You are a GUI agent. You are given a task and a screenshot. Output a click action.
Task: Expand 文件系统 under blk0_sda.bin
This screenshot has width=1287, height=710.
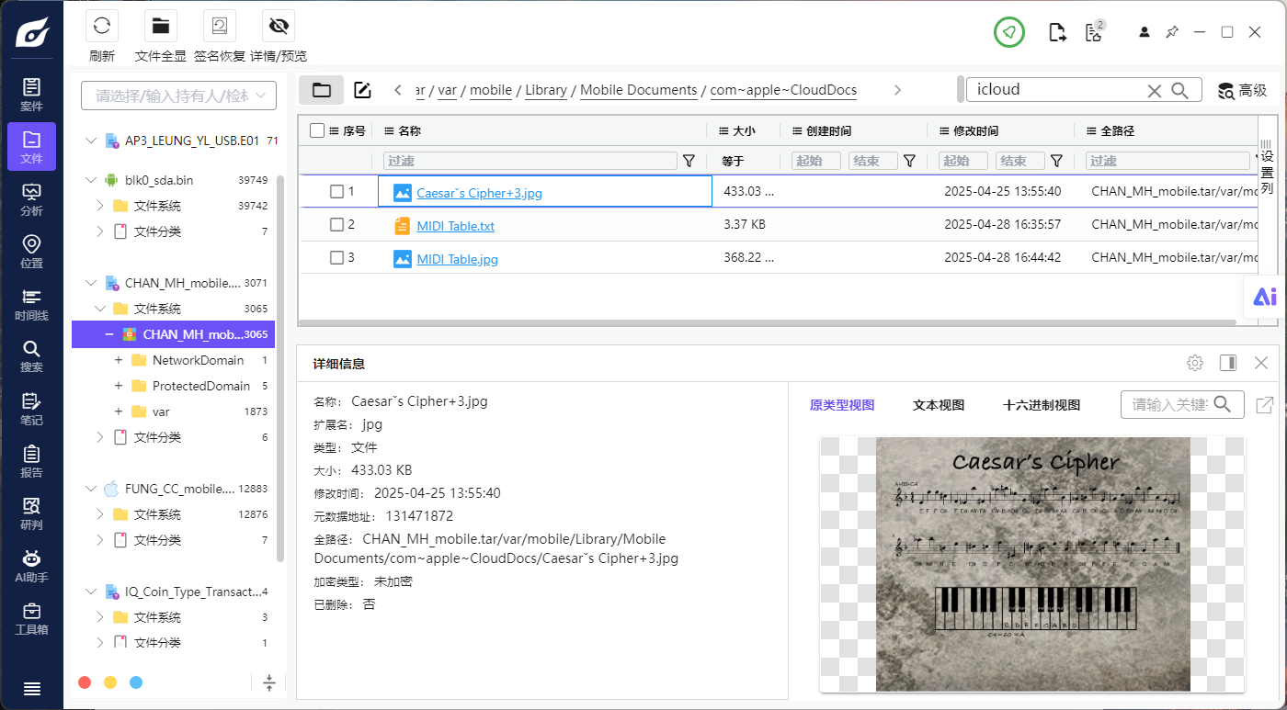[x=100, y=206]
